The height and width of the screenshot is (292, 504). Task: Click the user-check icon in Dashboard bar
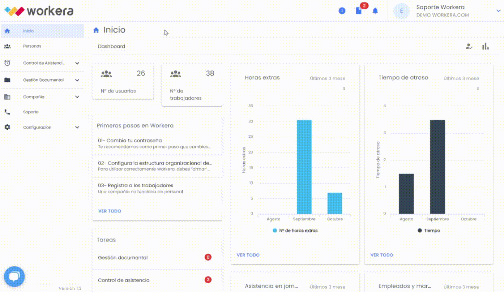click(469, 46)
